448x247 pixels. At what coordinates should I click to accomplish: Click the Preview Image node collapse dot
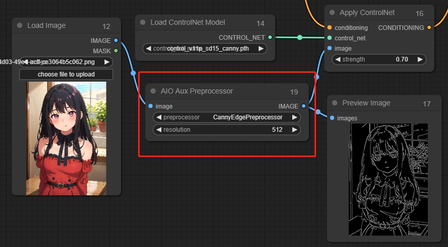[x=335, y=103]
